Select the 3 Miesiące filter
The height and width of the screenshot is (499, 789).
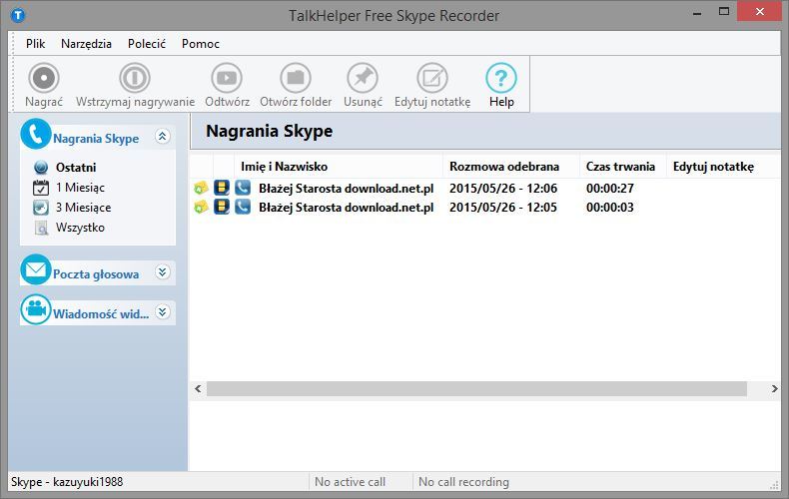coord(83,208)
